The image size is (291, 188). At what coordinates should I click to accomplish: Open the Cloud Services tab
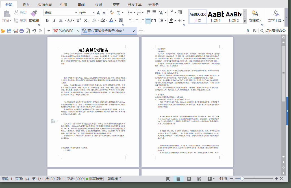coord(153,5)
